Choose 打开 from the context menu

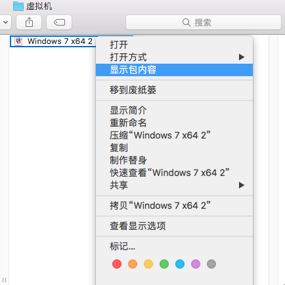coord(174,45)
